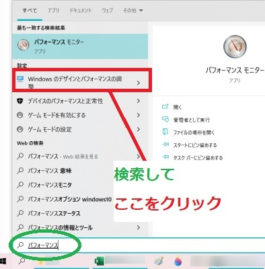265x269 pixels.
Task: Open パフォーマンス モニター best match result
Action: coord(80,46)
